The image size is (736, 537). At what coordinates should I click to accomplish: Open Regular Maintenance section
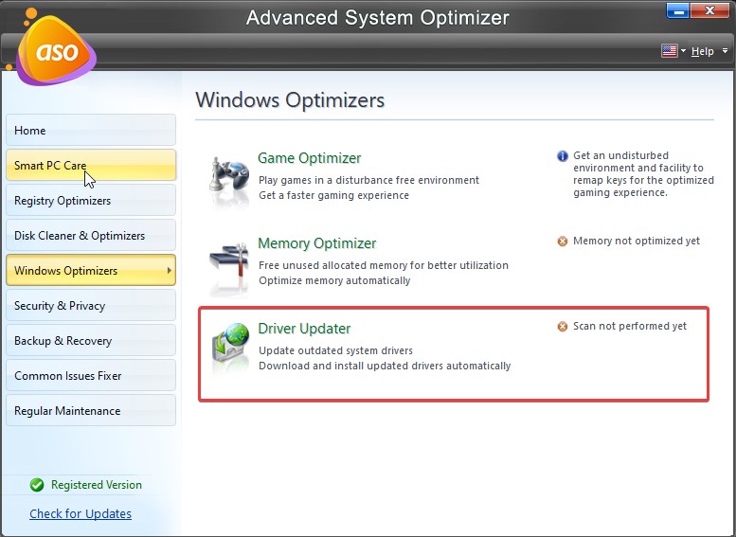point(91,411)
